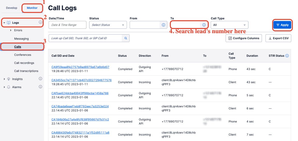Click the info icon beside Insights
Viewport: 298px width, 141px height.
click(x=40, y=79)
